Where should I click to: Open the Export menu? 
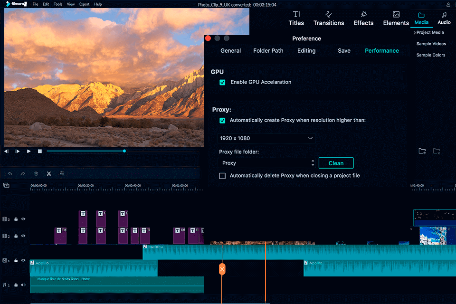pyautogui.click(x=84, y=4)
